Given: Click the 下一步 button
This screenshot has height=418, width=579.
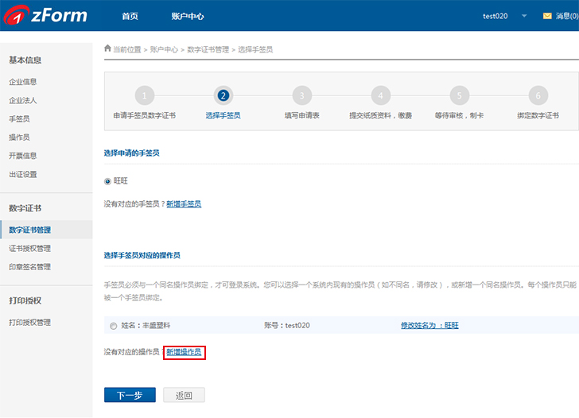Looking at the screenshot, I should click(x=130, y=395).
